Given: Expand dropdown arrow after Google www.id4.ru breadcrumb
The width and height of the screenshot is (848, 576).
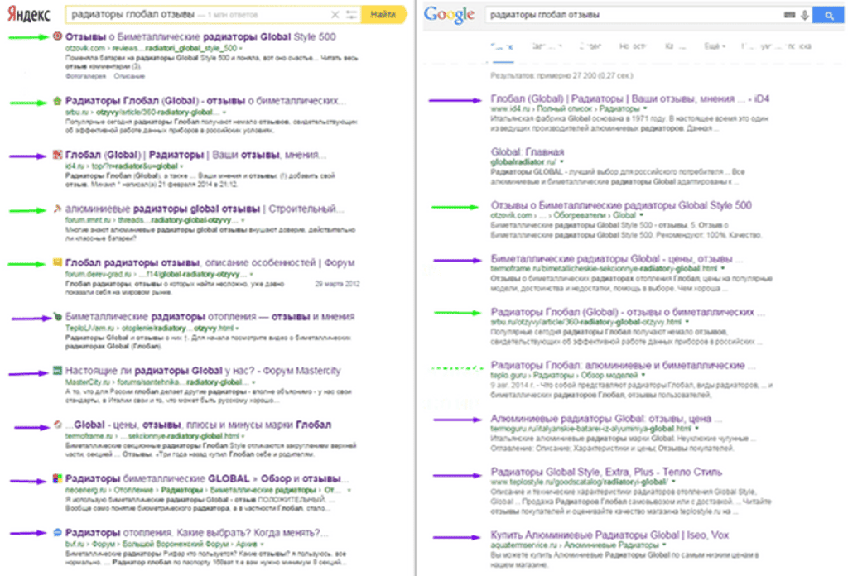Looking at the screenshot, I should point(644,109).
